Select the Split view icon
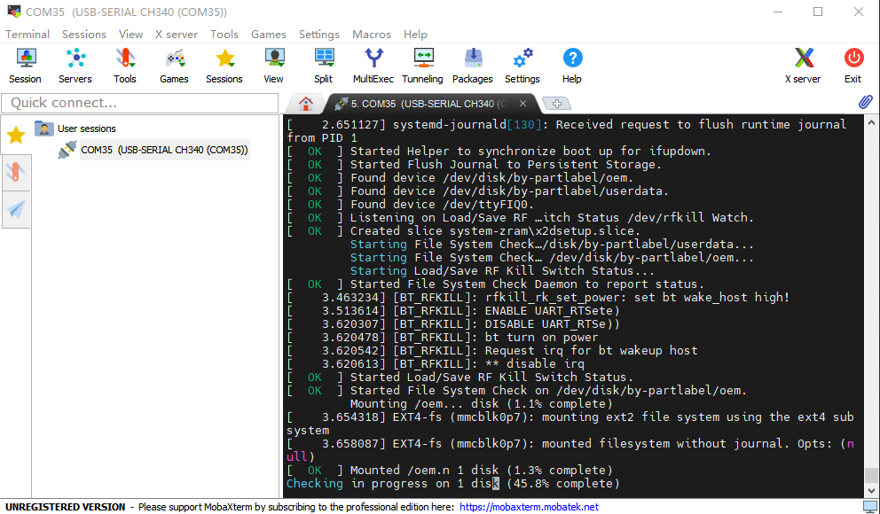The image size is (880, 514). 324,66
